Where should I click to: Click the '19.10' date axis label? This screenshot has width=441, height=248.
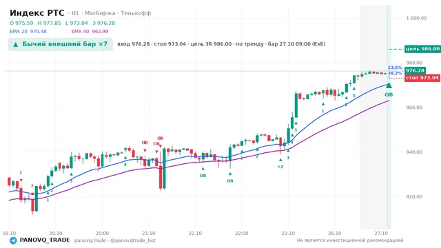9,234
